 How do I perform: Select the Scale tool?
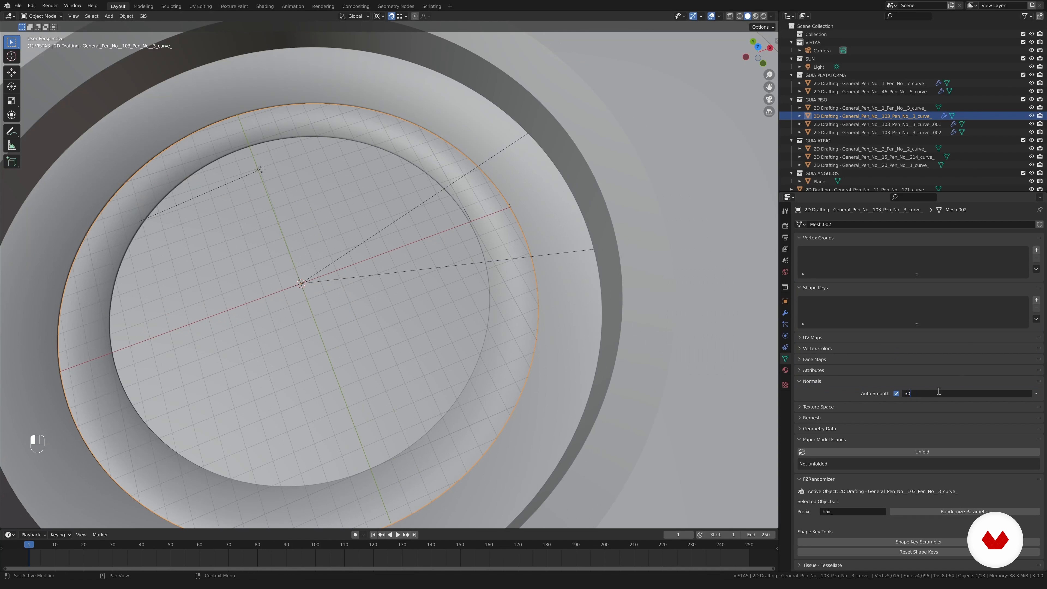[x=11, y=101]
